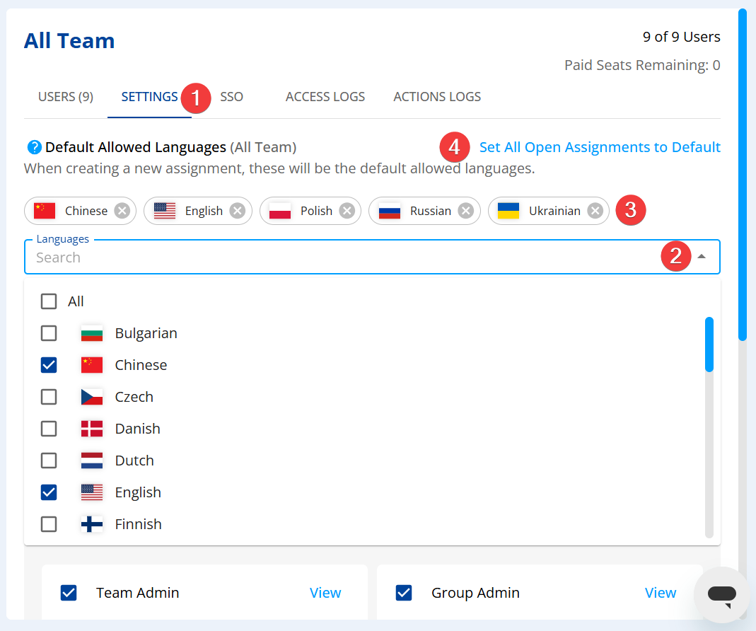Switch to the Users (9) tab

(x=66, y=97)
